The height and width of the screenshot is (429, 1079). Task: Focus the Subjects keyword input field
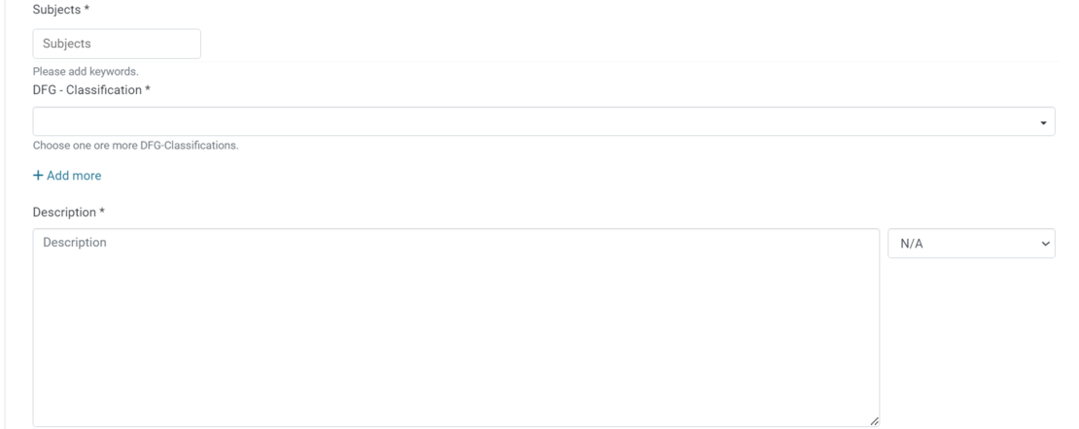[x=117, y=44]
